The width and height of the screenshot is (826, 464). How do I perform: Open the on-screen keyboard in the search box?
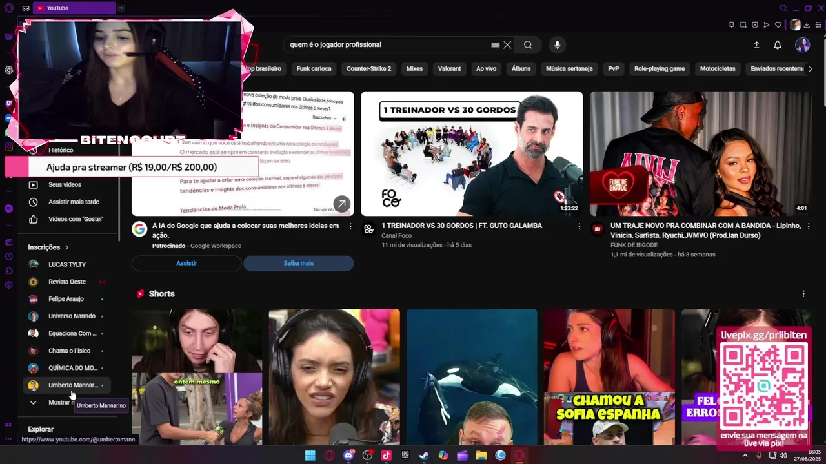pyautogui.click(x=495, y=45)
